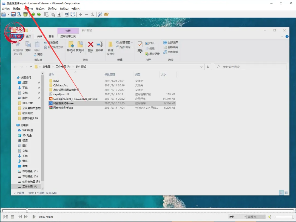Viewport: 296px width, 222px height.
Task: Zoom out with the minus icon
Action: [x=86, y=14]
